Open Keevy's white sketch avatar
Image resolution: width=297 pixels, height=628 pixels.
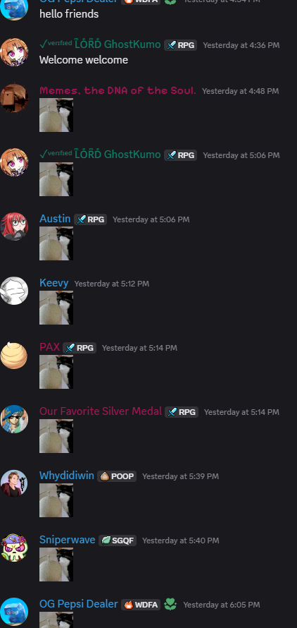click(x=14, y=291)
